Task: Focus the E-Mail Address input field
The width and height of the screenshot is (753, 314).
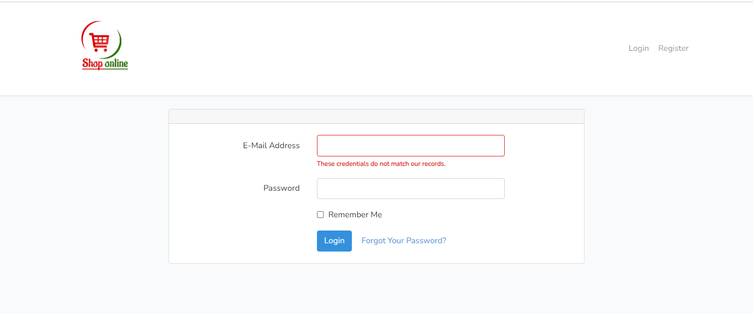Action: [411, 145]
